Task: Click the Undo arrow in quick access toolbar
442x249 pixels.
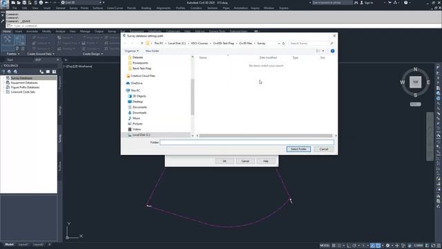Action: tap(47, 3)
